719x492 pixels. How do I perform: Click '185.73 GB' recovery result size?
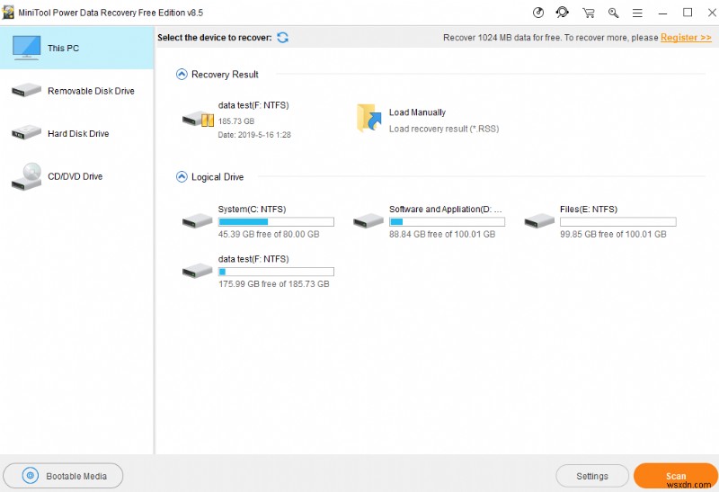[x=236, y=121]
